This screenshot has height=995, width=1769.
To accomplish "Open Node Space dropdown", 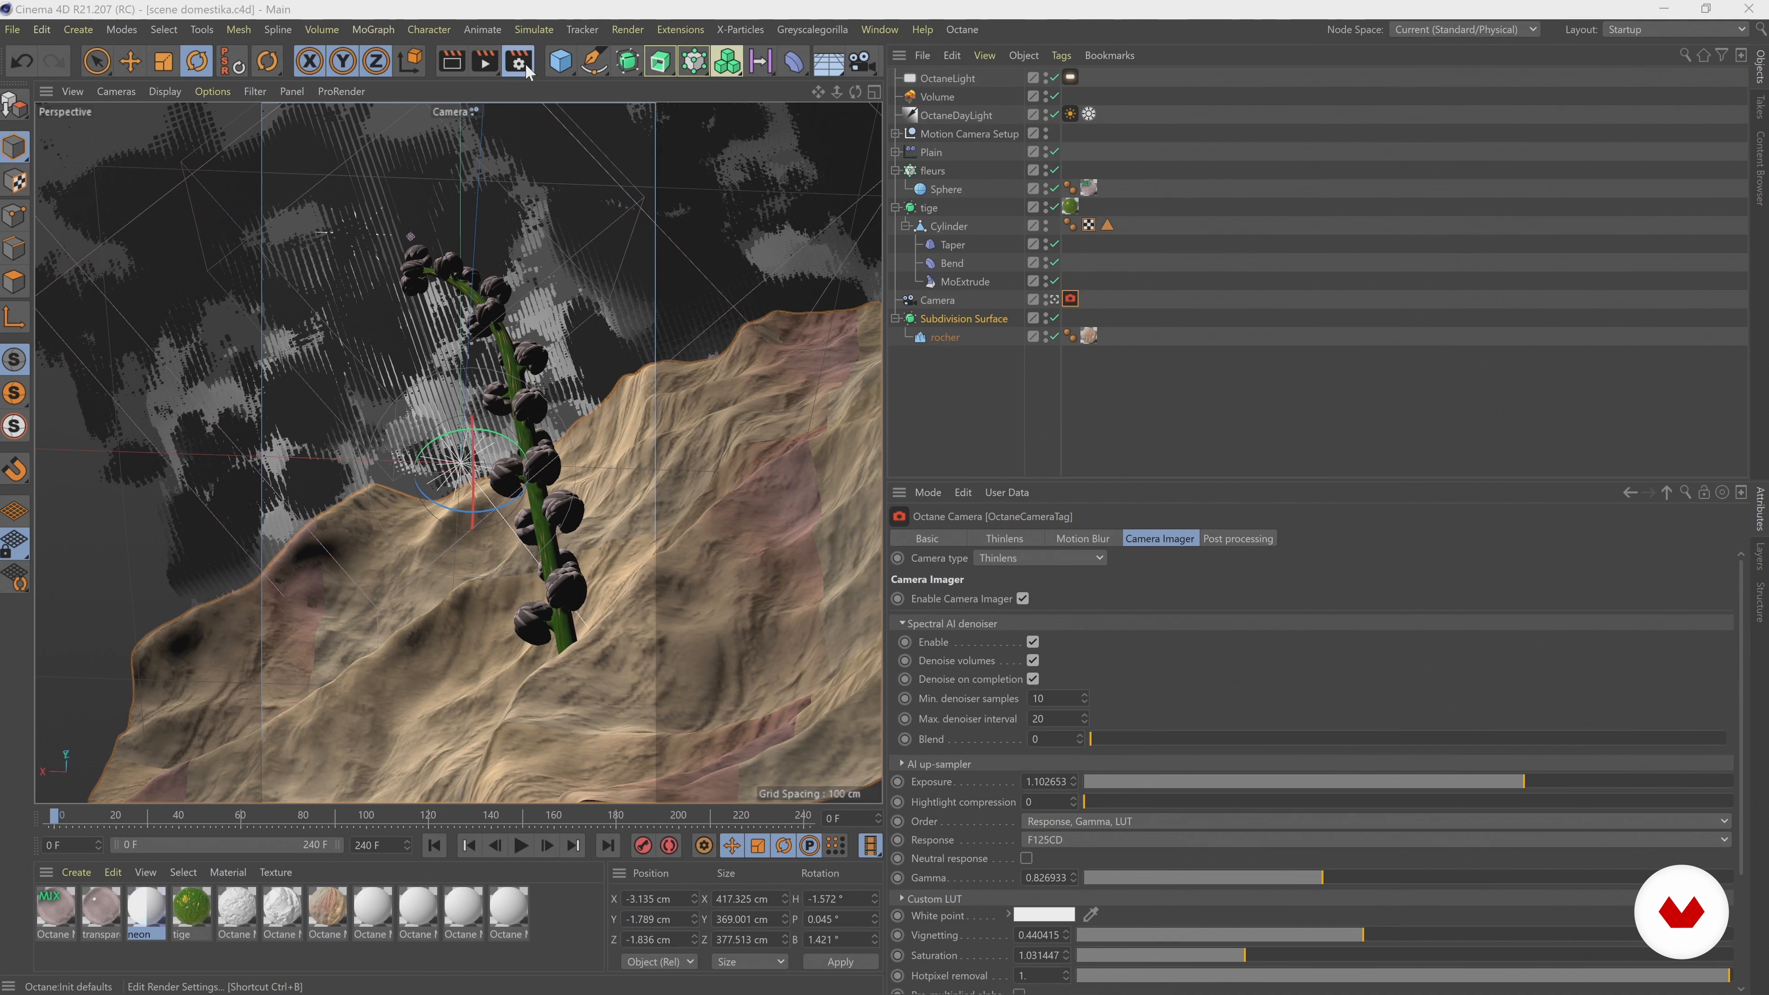I will [1464, 29].
